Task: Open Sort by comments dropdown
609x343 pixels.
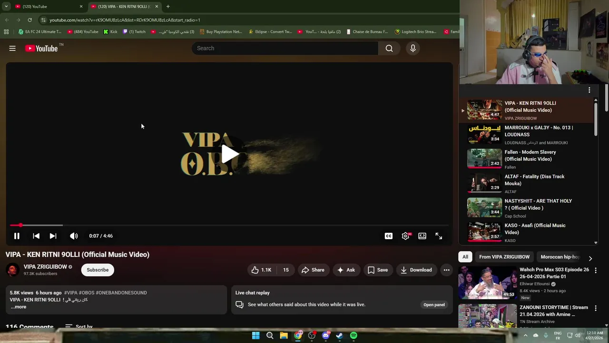Action: point(79,326)
